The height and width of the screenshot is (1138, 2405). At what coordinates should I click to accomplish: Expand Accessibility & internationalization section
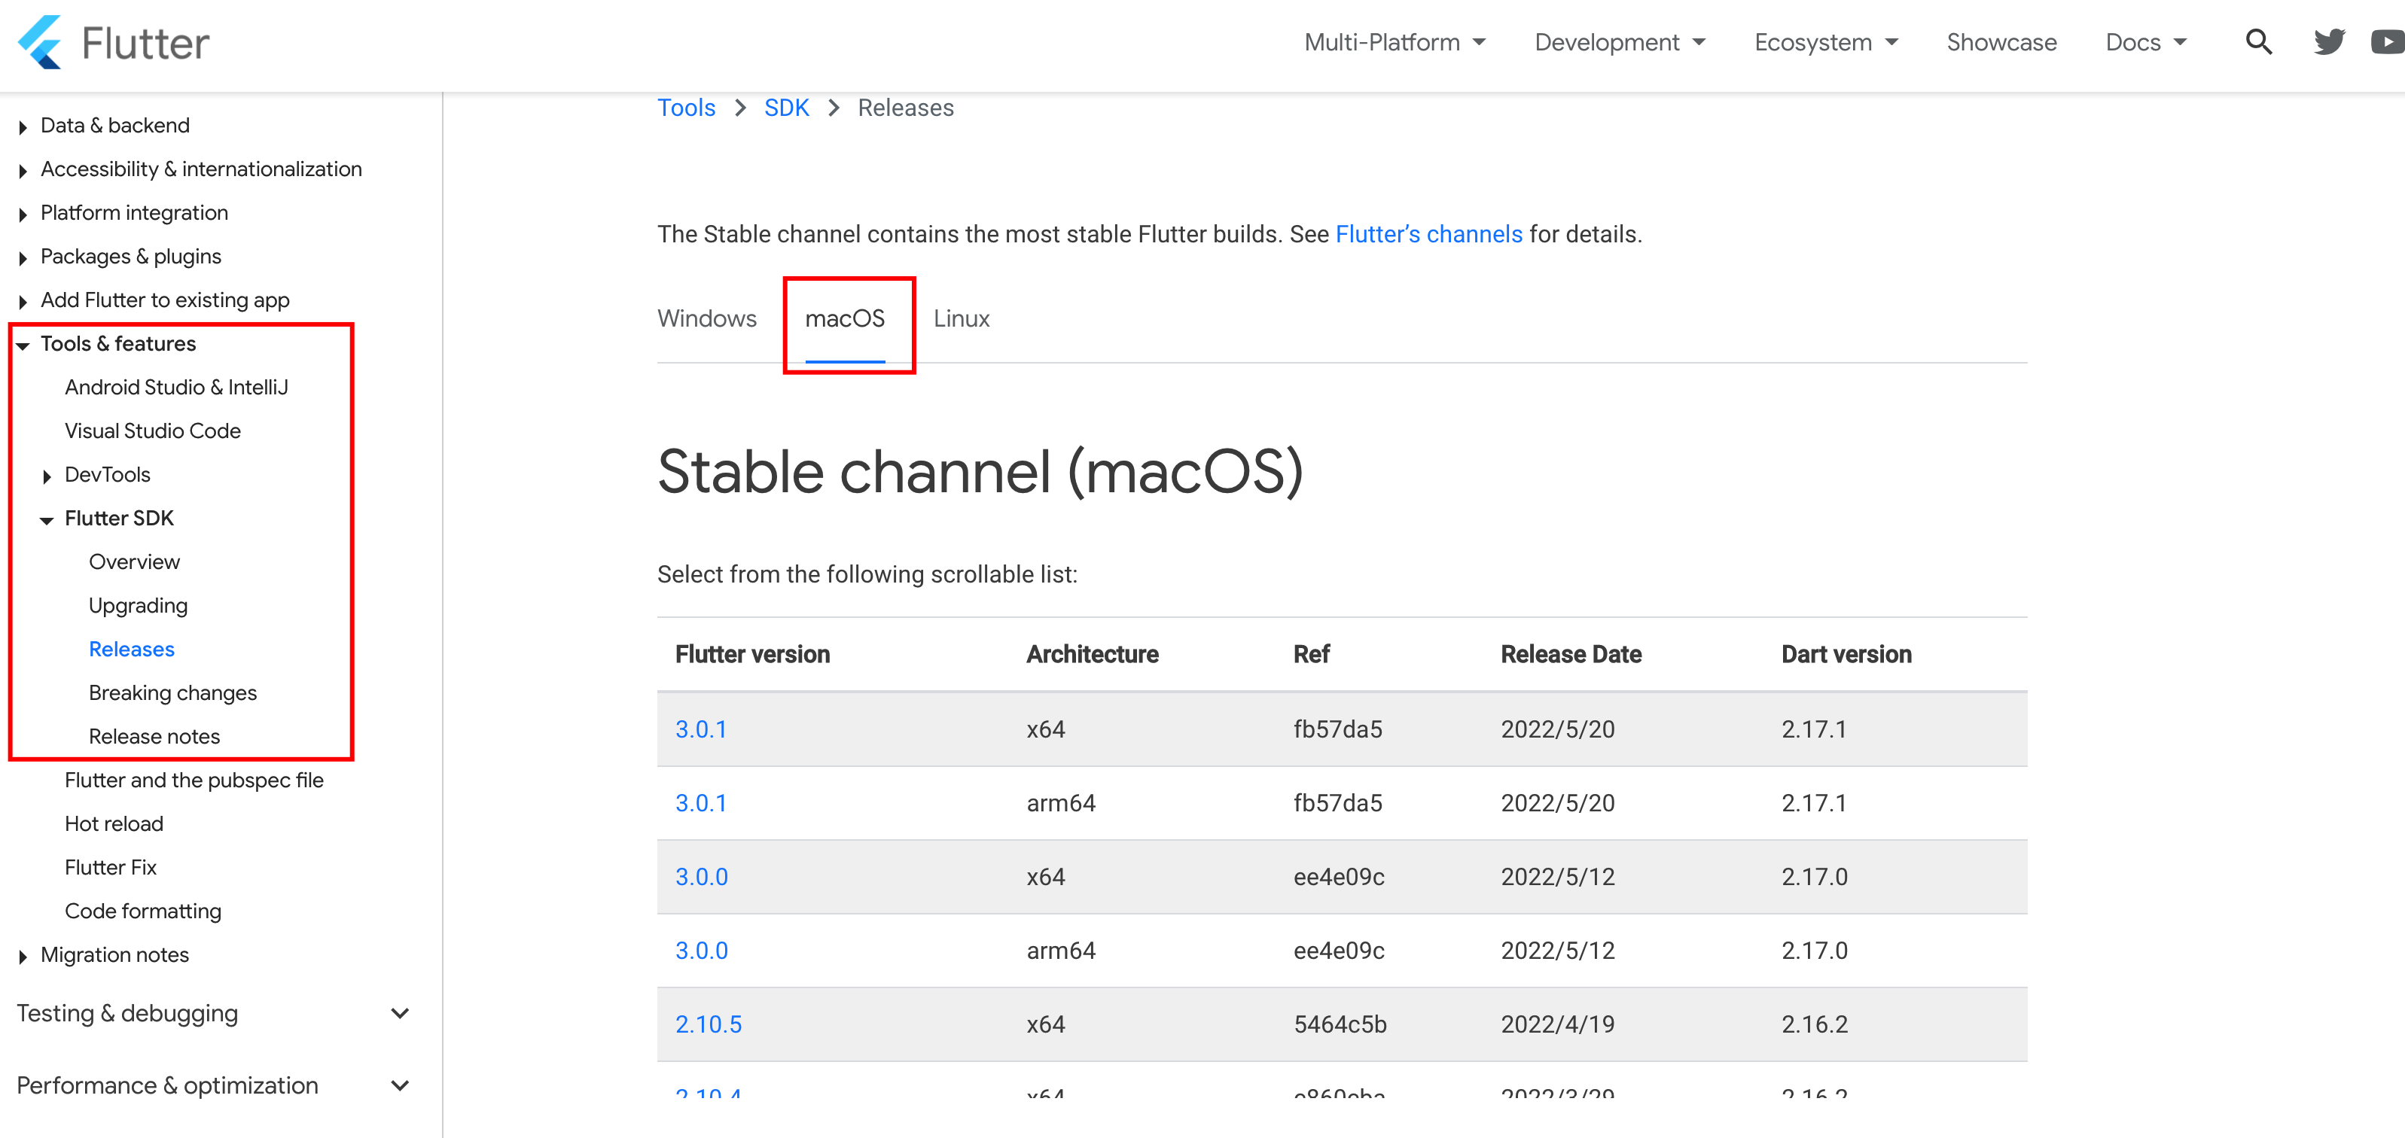(201, 169)
